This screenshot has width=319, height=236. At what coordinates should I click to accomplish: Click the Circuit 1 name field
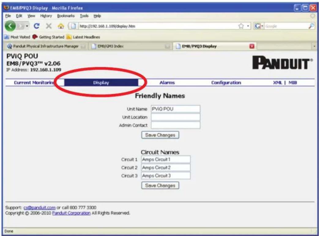[x=165, y=159]
